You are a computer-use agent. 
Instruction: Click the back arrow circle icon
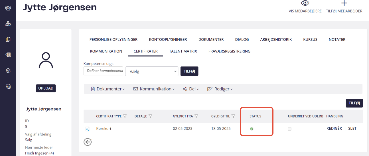(x=88, y=142)
